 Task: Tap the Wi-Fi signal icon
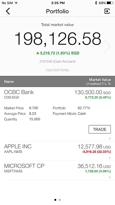point(16,3)
